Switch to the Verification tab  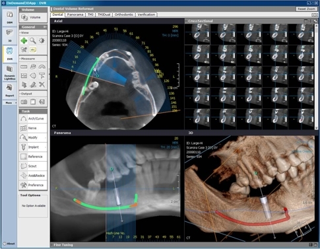[x=146, y=15]
